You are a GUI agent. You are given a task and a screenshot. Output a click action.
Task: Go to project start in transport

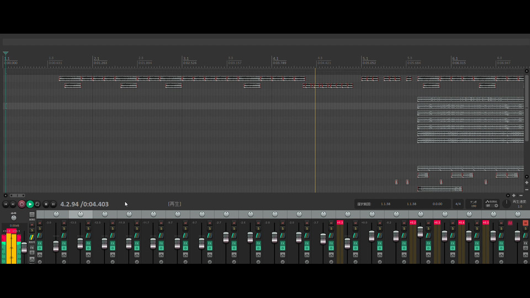[6, 204]
